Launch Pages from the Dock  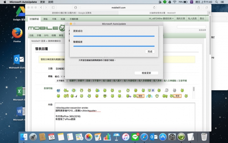point(98,137)
